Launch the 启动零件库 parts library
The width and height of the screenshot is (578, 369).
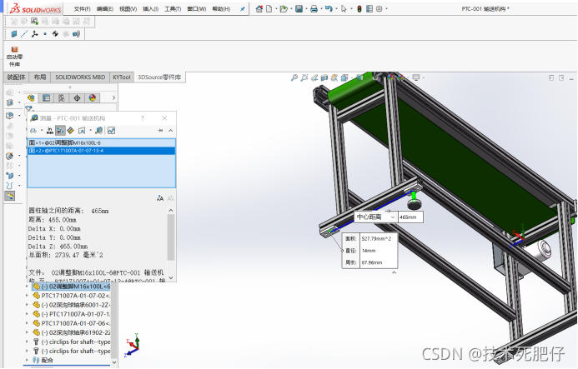pyautogui.click(x=14, y=57)
